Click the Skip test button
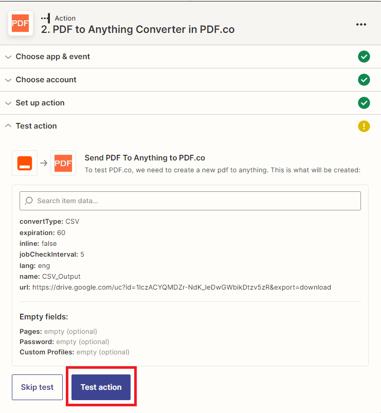This screenshot has height=413, width=381. [37, 387]
